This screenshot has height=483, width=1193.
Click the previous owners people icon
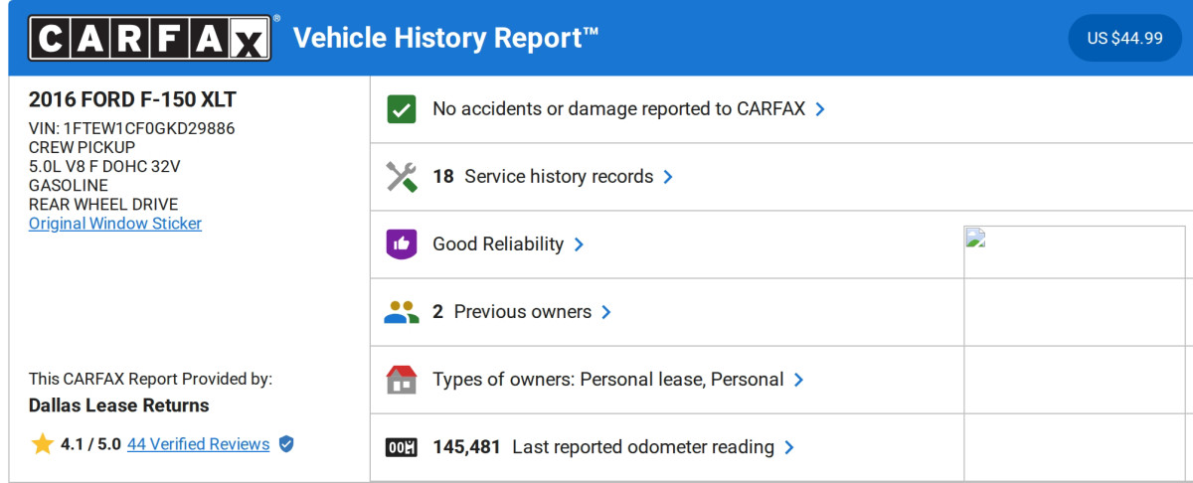pos(401,312)
